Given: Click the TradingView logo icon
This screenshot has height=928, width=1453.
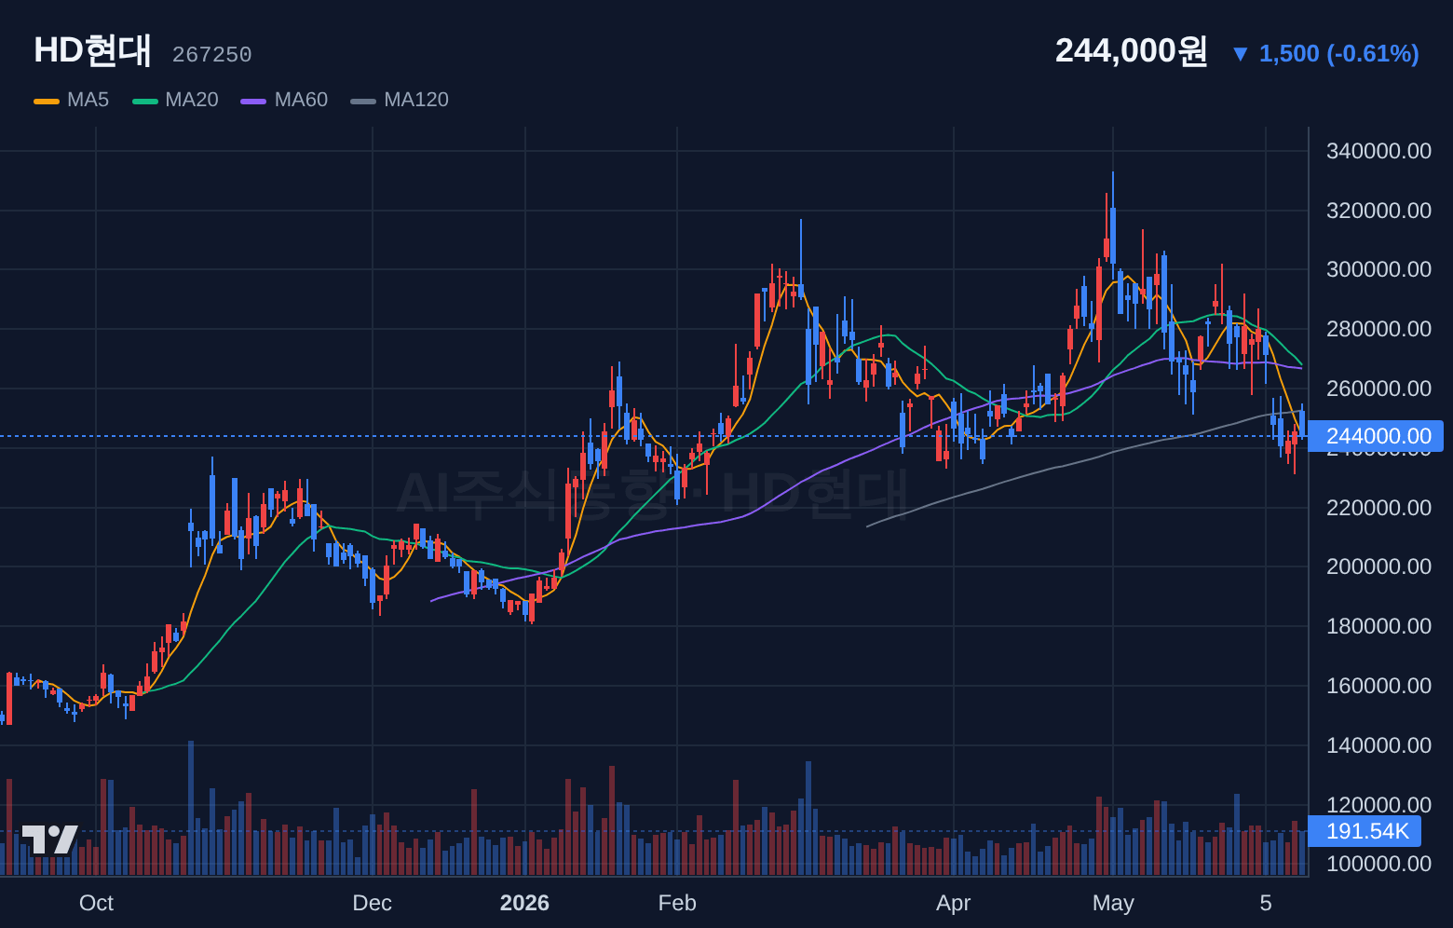Looking at the screenshot, I should click(x=49, y=839).
